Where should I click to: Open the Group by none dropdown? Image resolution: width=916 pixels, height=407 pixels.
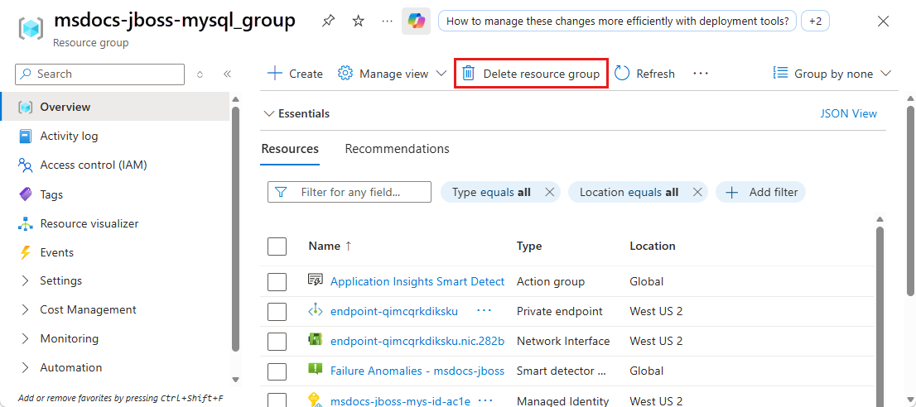(x=832, y=74)
